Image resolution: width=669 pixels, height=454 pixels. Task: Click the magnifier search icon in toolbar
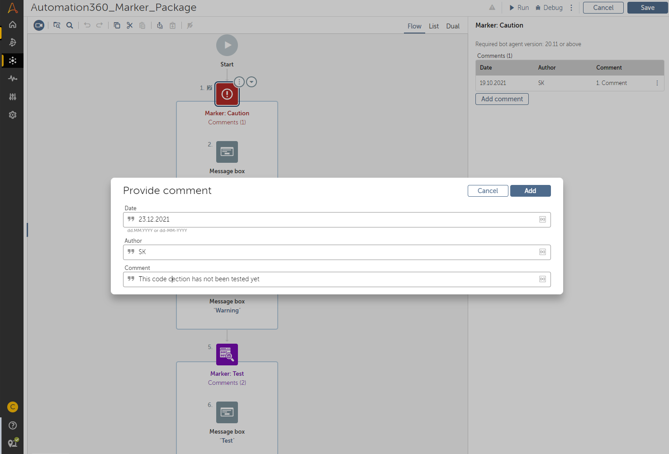[x=70, y=25]
